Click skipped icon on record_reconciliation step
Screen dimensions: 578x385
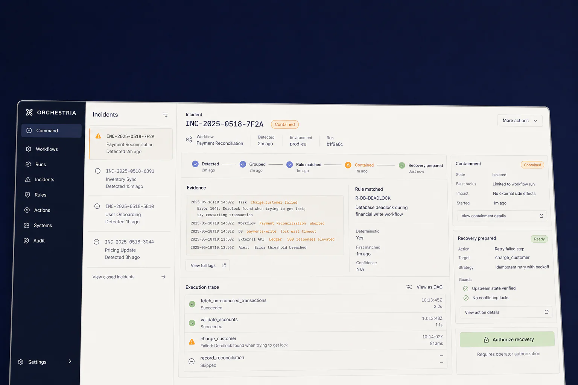192,361
